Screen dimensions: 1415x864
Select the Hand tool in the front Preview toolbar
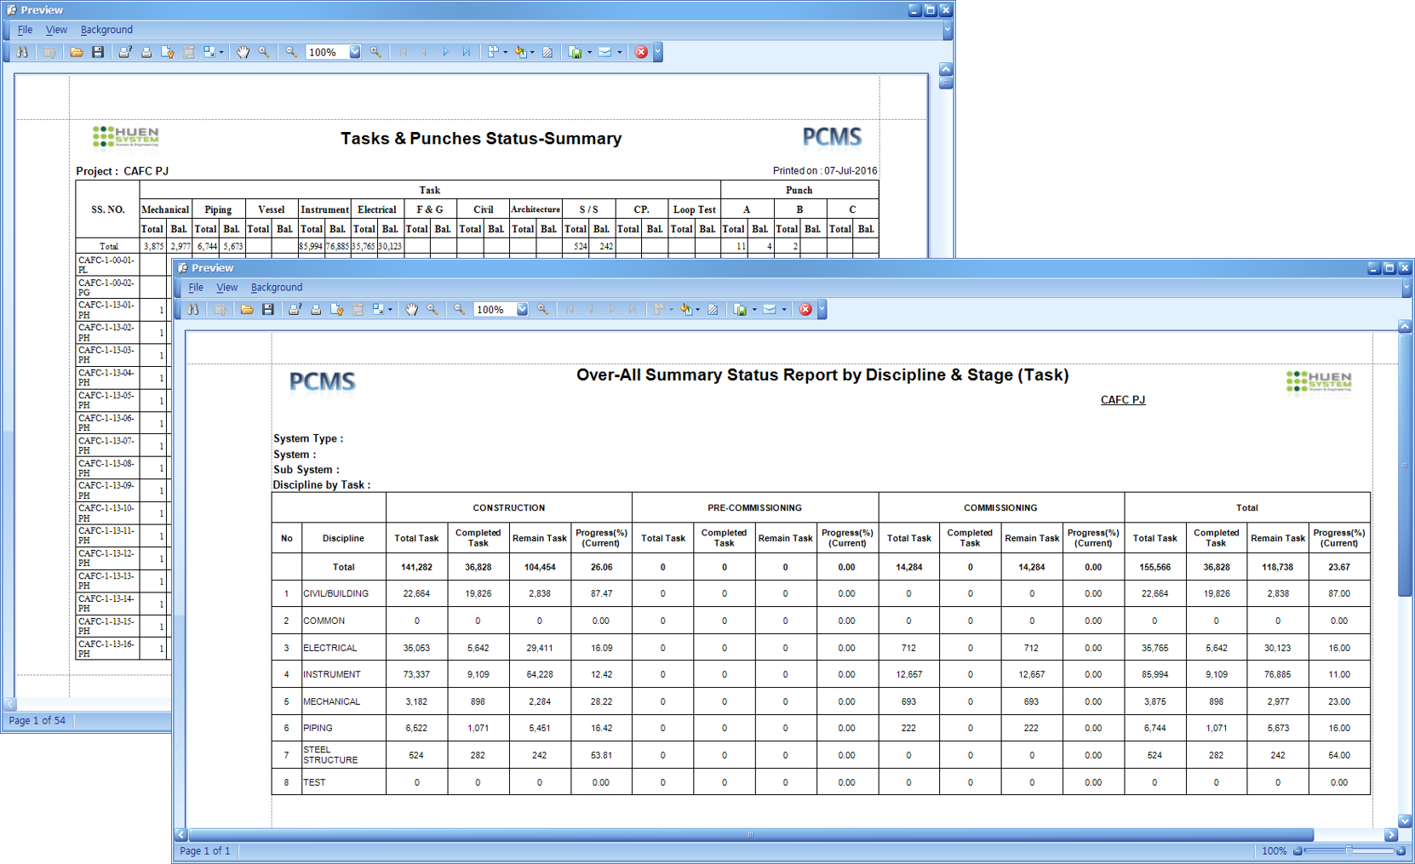click(411, 310)
